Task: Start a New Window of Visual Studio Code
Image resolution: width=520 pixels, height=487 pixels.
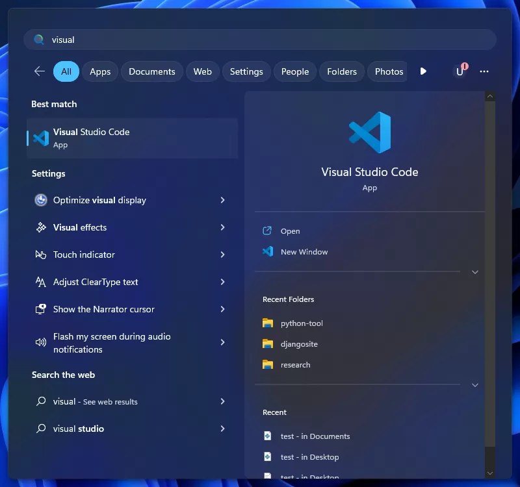Action: click(303, 251)
